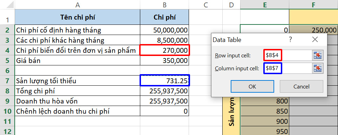Click the 'Tên chi phí' header cell
The width and height of the screenshot is (338, 135).
[x=77, y=17]
